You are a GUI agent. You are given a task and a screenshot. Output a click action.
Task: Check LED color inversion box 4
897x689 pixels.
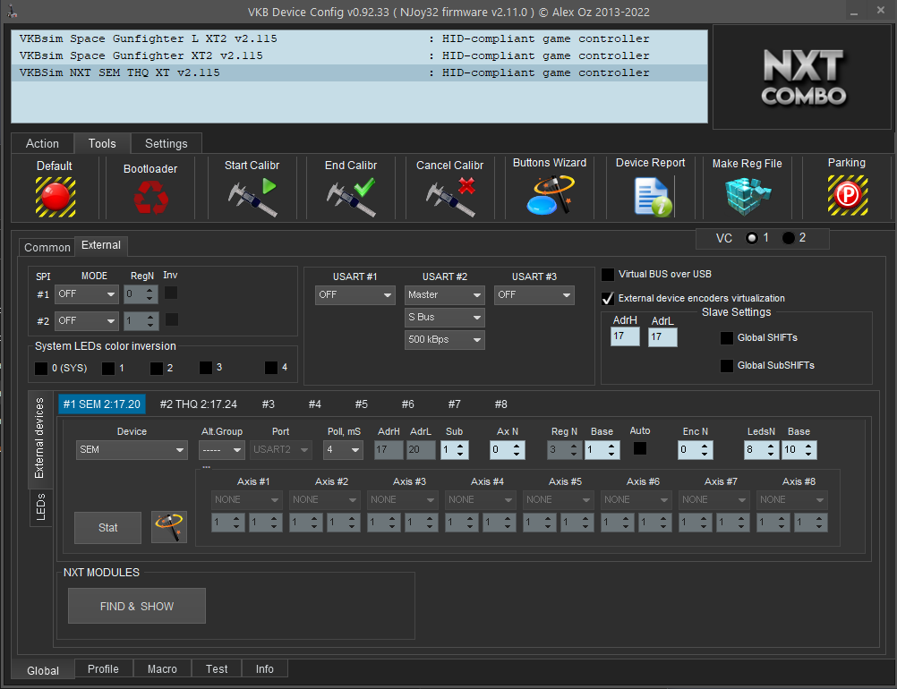click(271, 368)
